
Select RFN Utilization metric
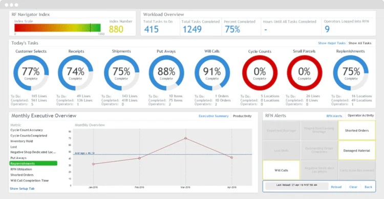click(21, 169)
